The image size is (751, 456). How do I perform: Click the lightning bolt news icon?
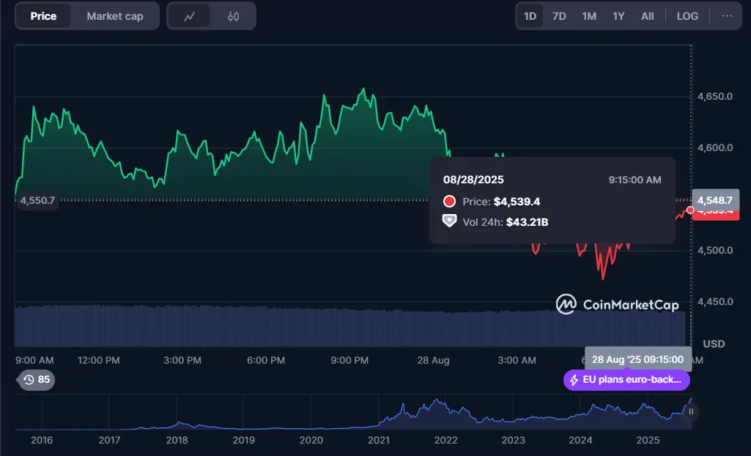coord(574,380)
